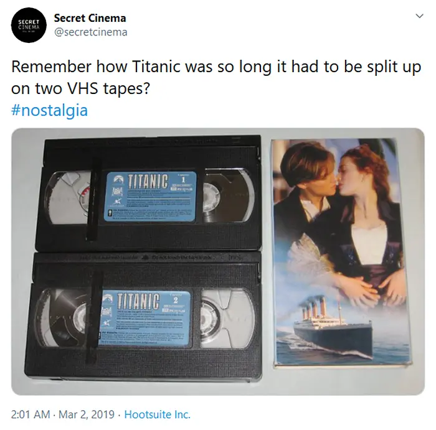Expand the tweet options chevron menu

point(419,16)
